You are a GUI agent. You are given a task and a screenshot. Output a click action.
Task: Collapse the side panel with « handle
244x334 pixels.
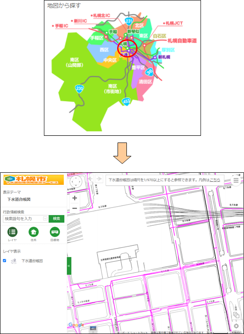69,266
